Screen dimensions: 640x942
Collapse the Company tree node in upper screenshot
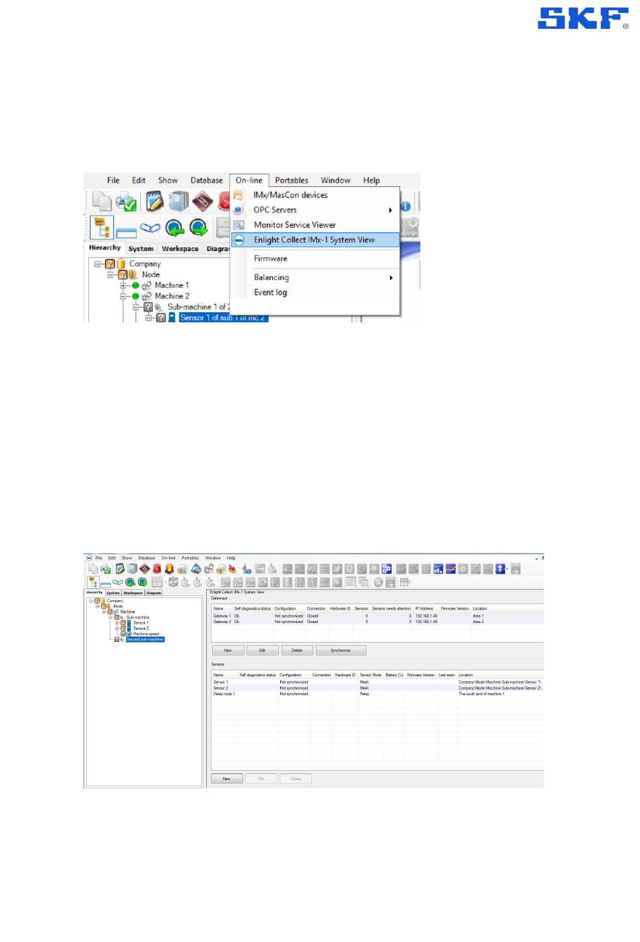click(x=98, y=264)
